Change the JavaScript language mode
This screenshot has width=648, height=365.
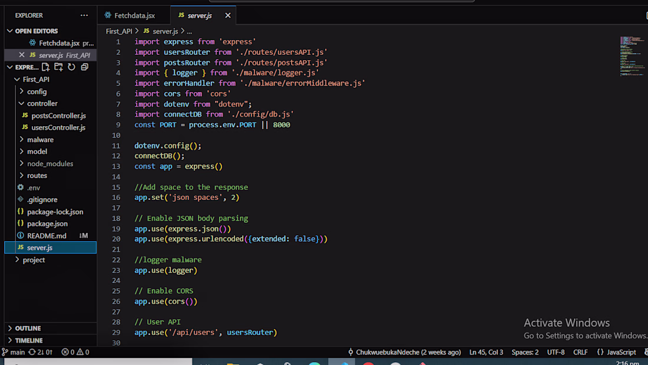click(616, 352)
